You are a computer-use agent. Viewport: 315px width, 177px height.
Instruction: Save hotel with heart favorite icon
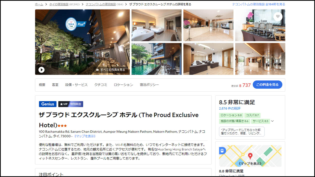tap(278, 16)
